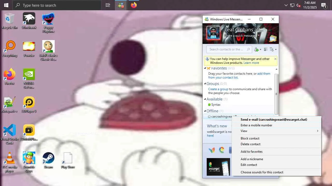Screen dimensions: 332x186
Task: Open the Recycle Bin desktop icon
Action: 10,21
